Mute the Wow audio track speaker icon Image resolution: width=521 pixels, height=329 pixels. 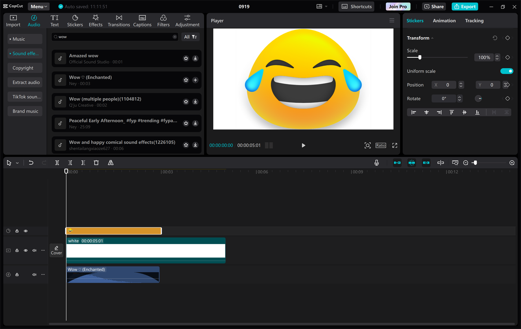pyautogui.click(x=34, y=274)
